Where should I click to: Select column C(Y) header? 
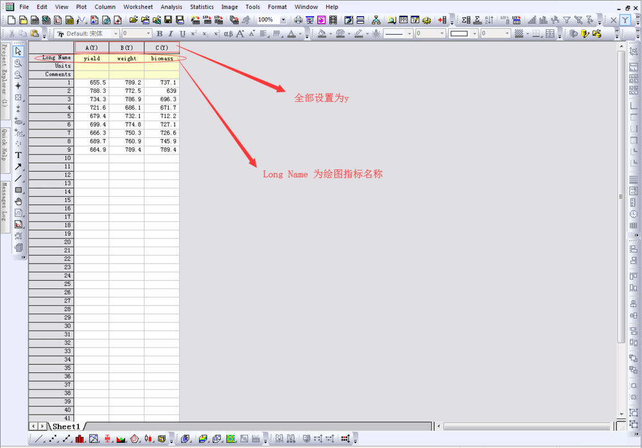tap(162, 47)
